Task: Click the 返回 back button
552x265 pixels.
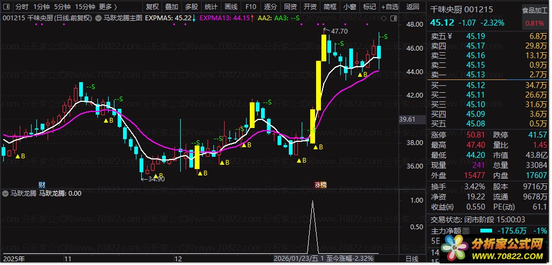Action: pyautogui.click(x=412, y=7)
